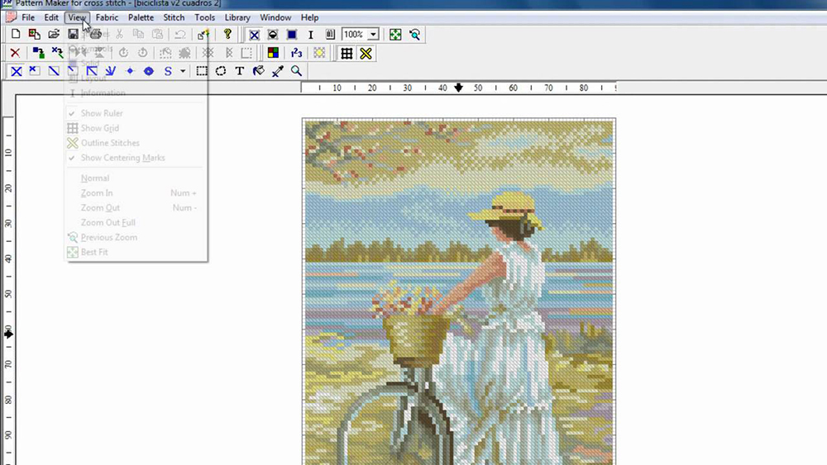The width and height of the screenshot is (827, 465).
Task: Close the open View menu
Action: tap(77, 17)
